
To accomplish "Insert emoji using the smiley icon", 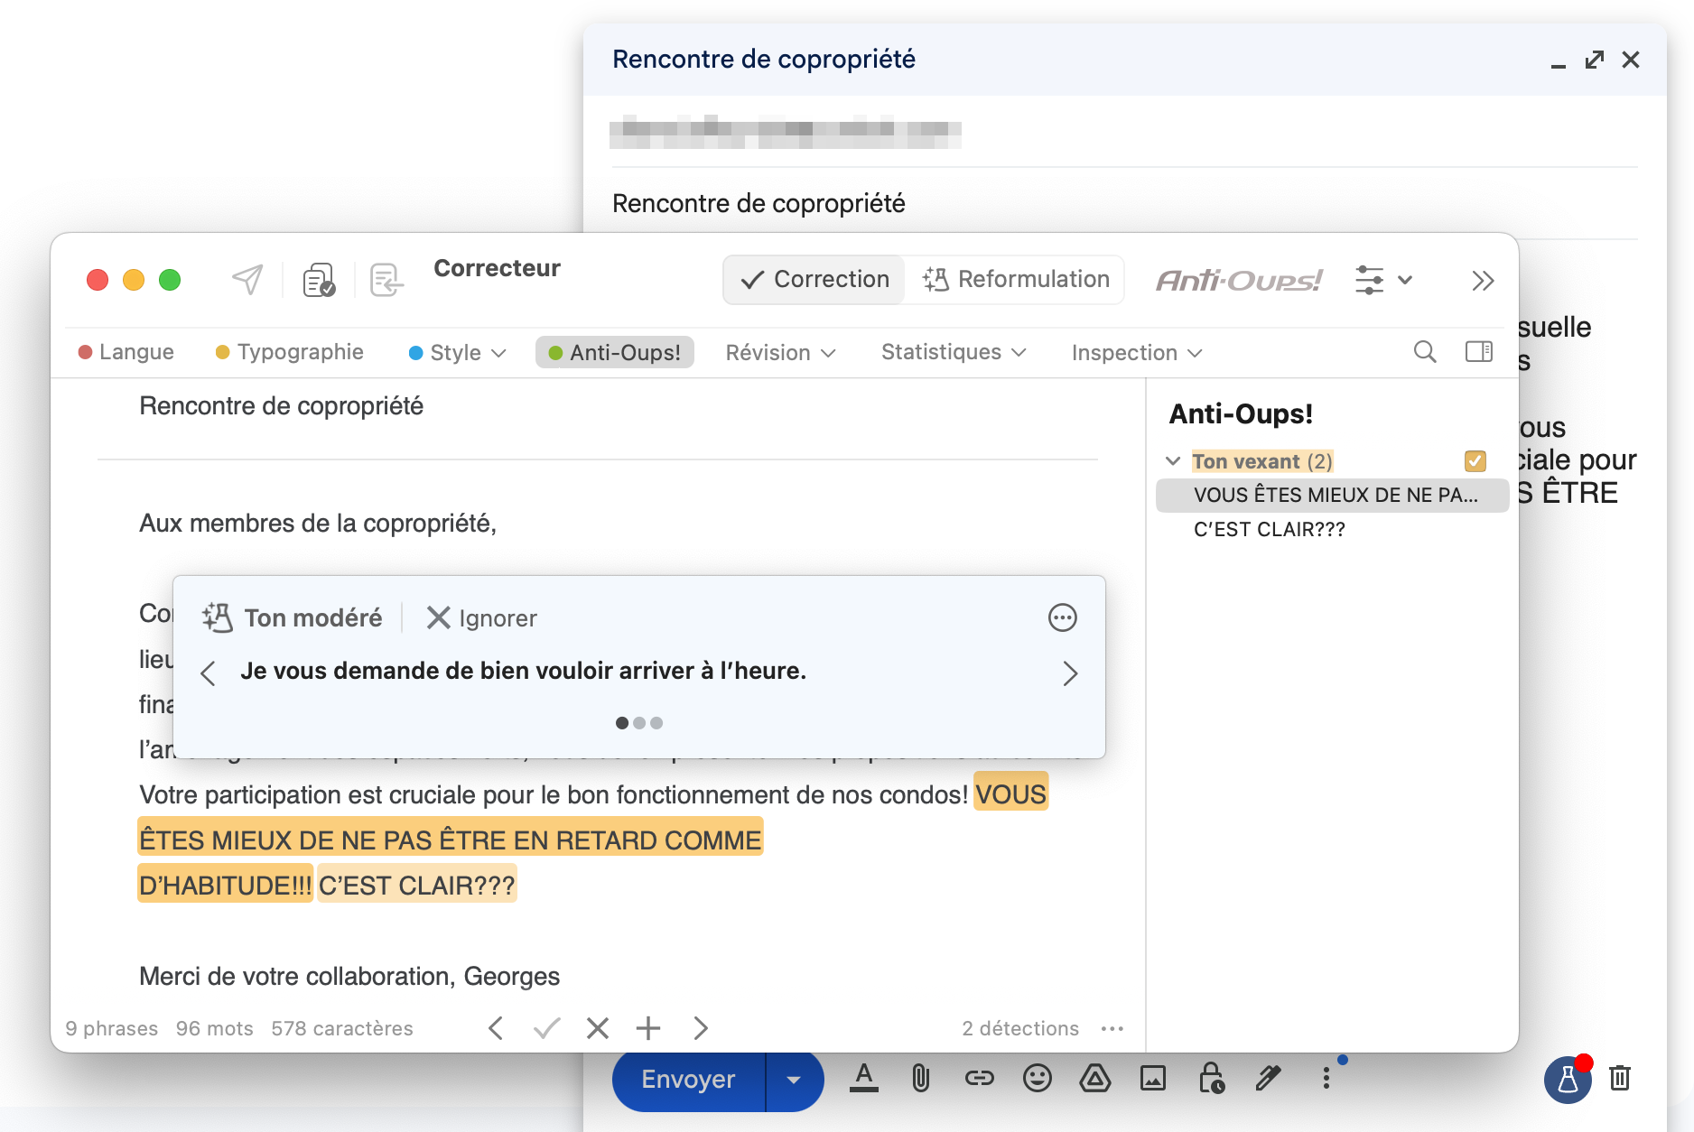I will tap(1037, 1078).
